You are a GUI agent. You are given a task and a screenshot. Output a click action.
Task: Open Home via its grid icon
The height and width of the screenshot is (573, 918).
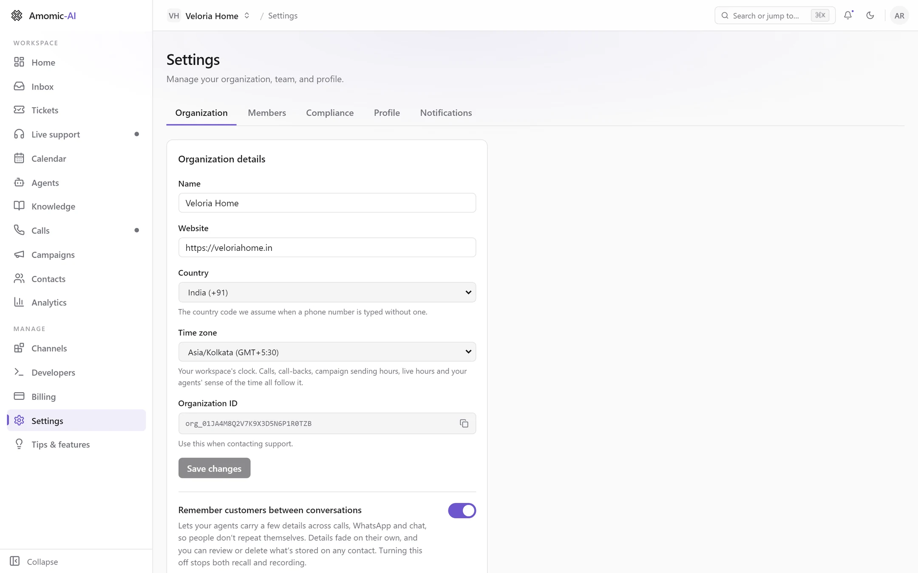coord(19,62)
